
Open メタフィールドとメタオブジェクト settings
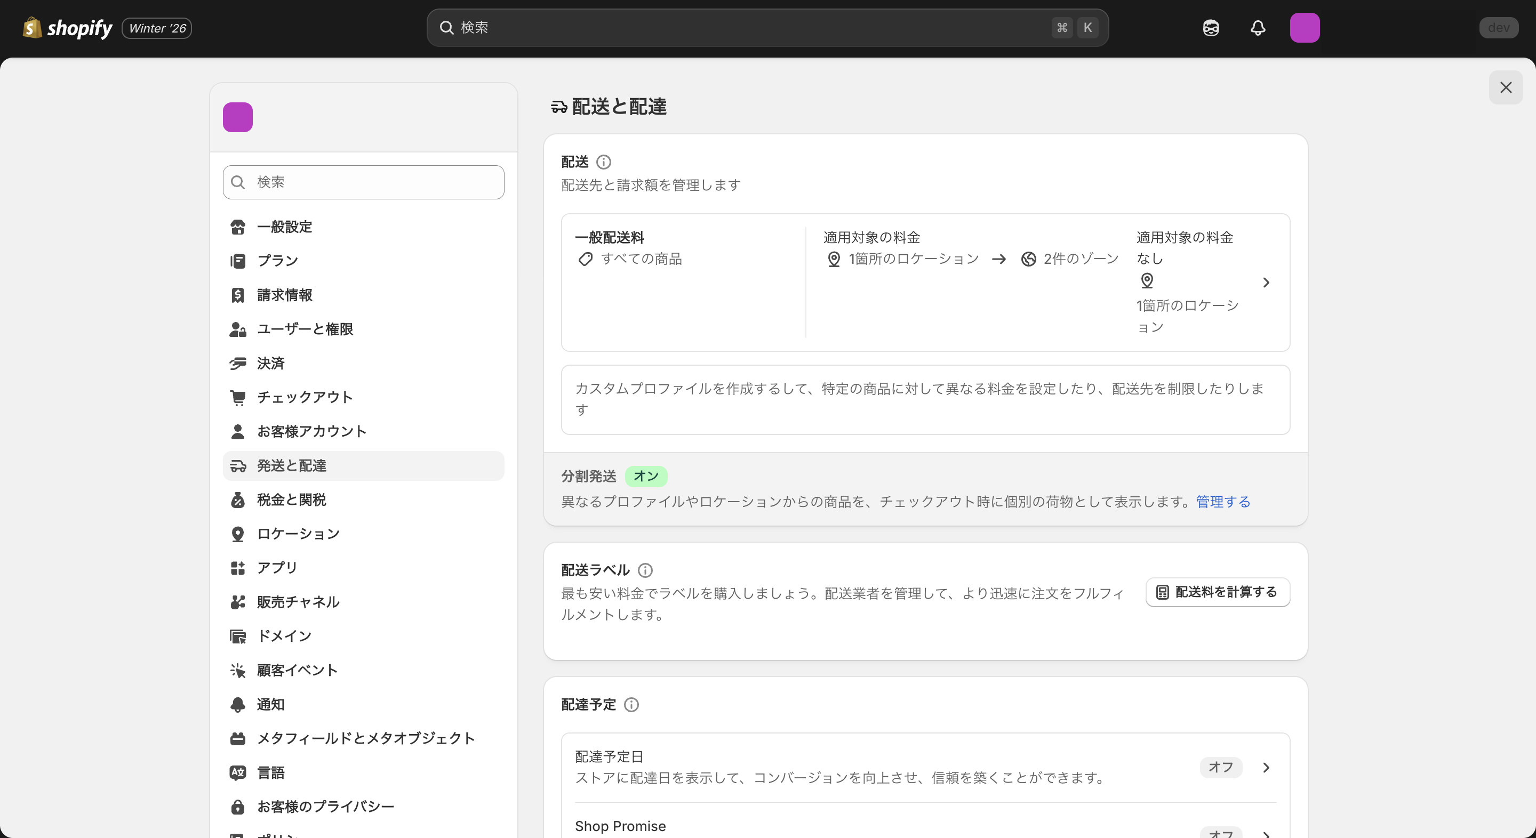pos(365,738)
